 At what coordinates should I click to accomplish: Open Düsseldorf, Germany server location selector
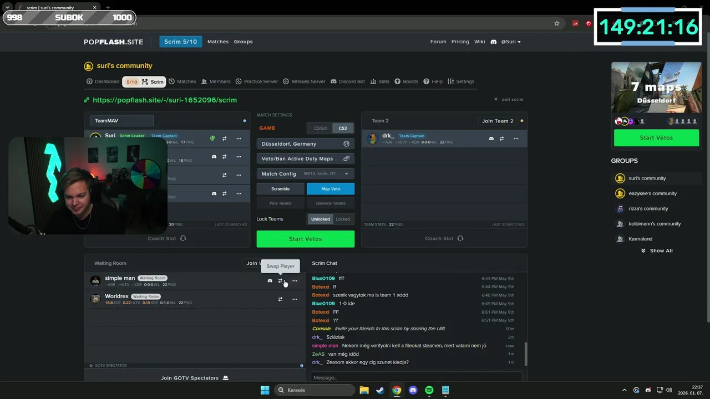pos(306,144)
